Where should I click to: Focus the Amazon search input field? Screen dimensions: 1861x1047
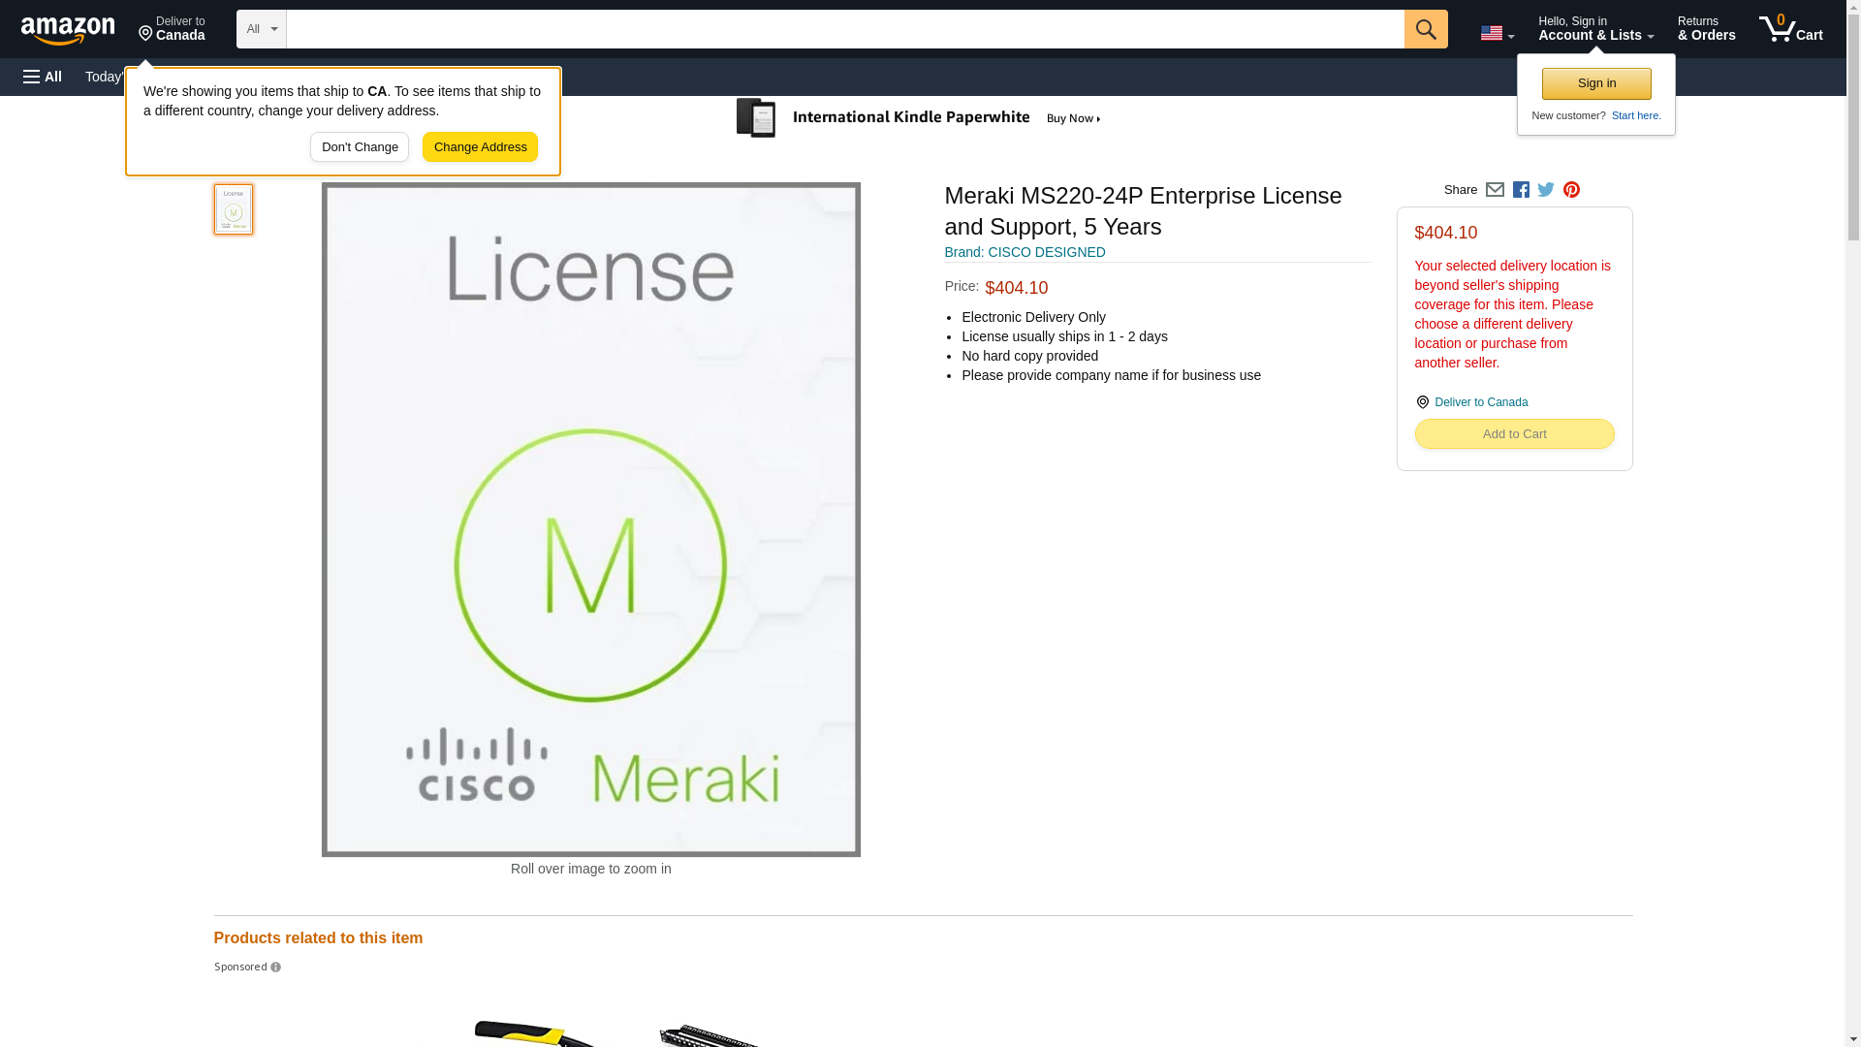(844, 29)
